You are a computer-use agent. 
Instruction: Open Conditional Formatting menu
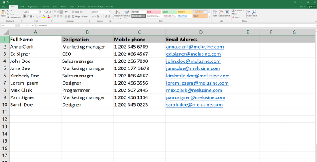tap(117, 14)
